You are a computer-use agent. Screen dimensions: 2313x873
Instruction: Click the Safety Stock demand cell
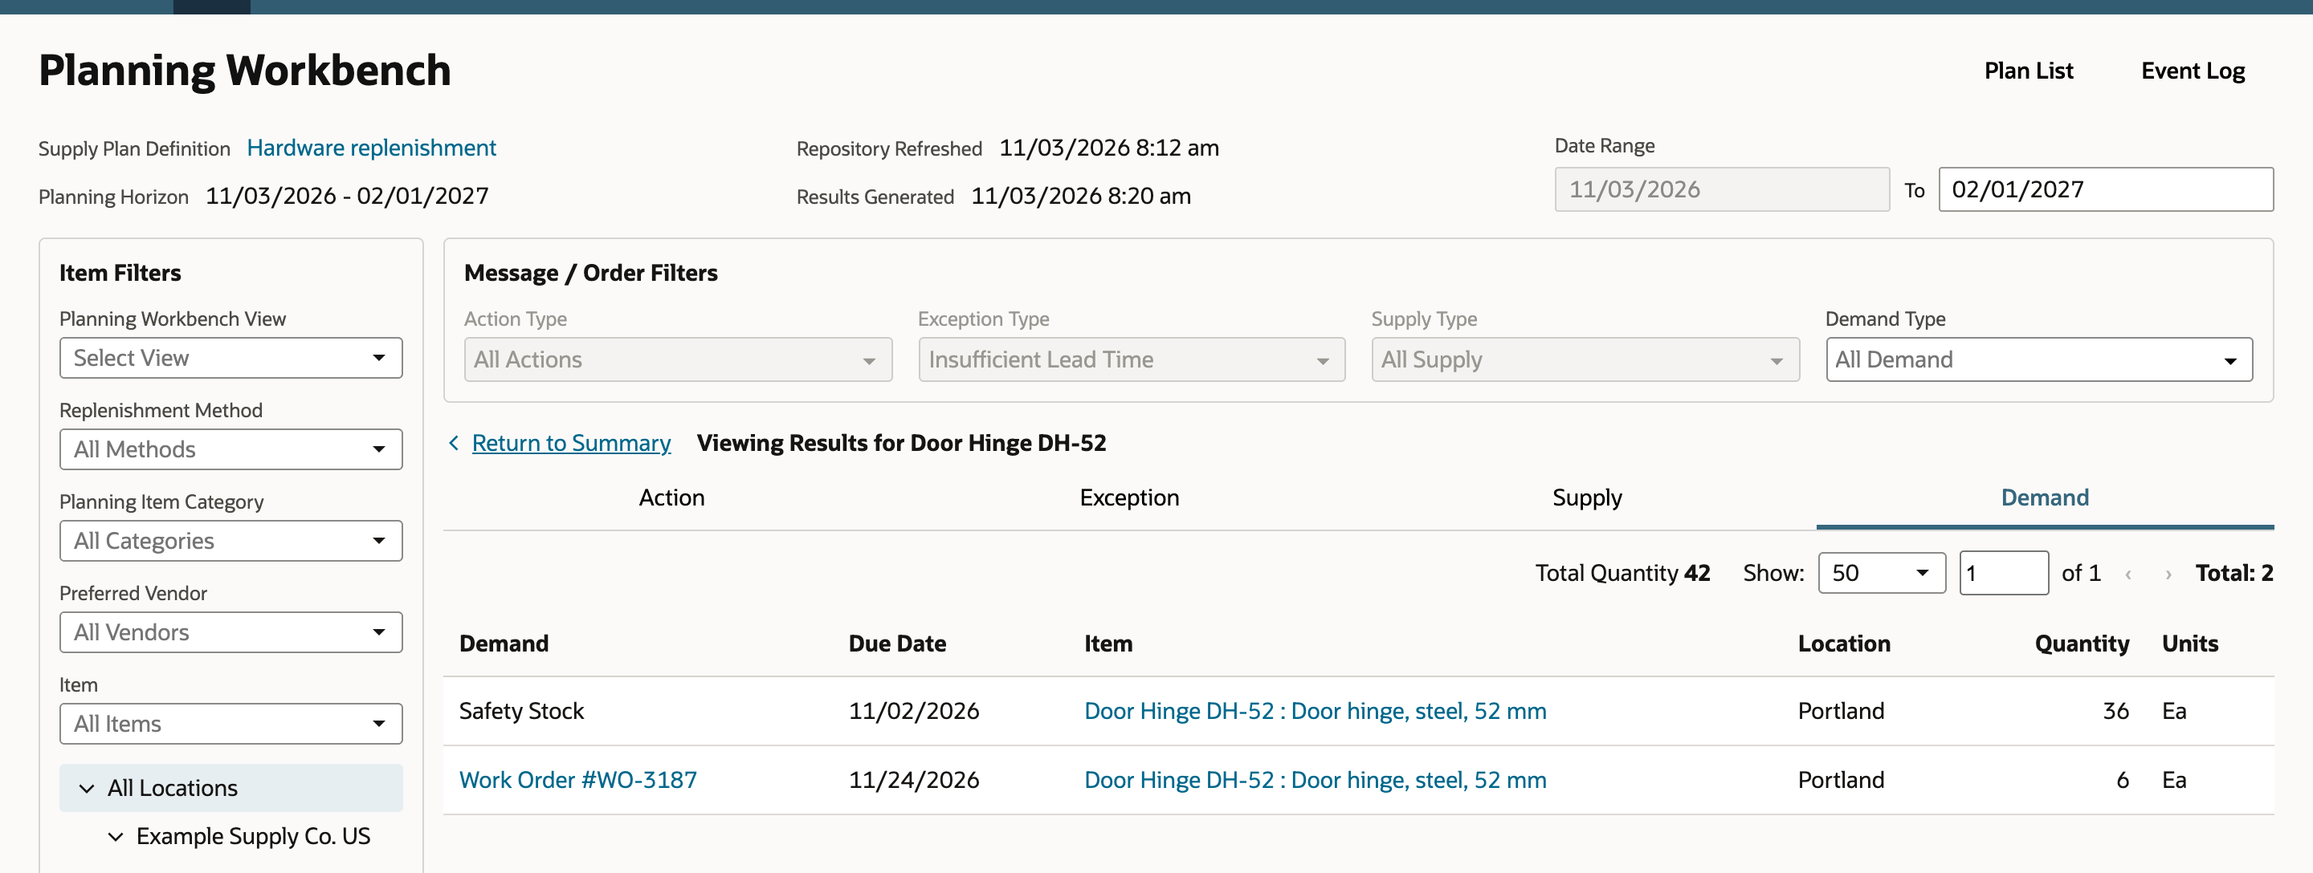coord(520,712)
